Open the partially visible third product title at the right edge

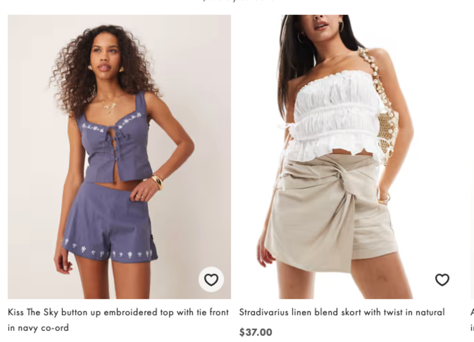coord(472,320)
